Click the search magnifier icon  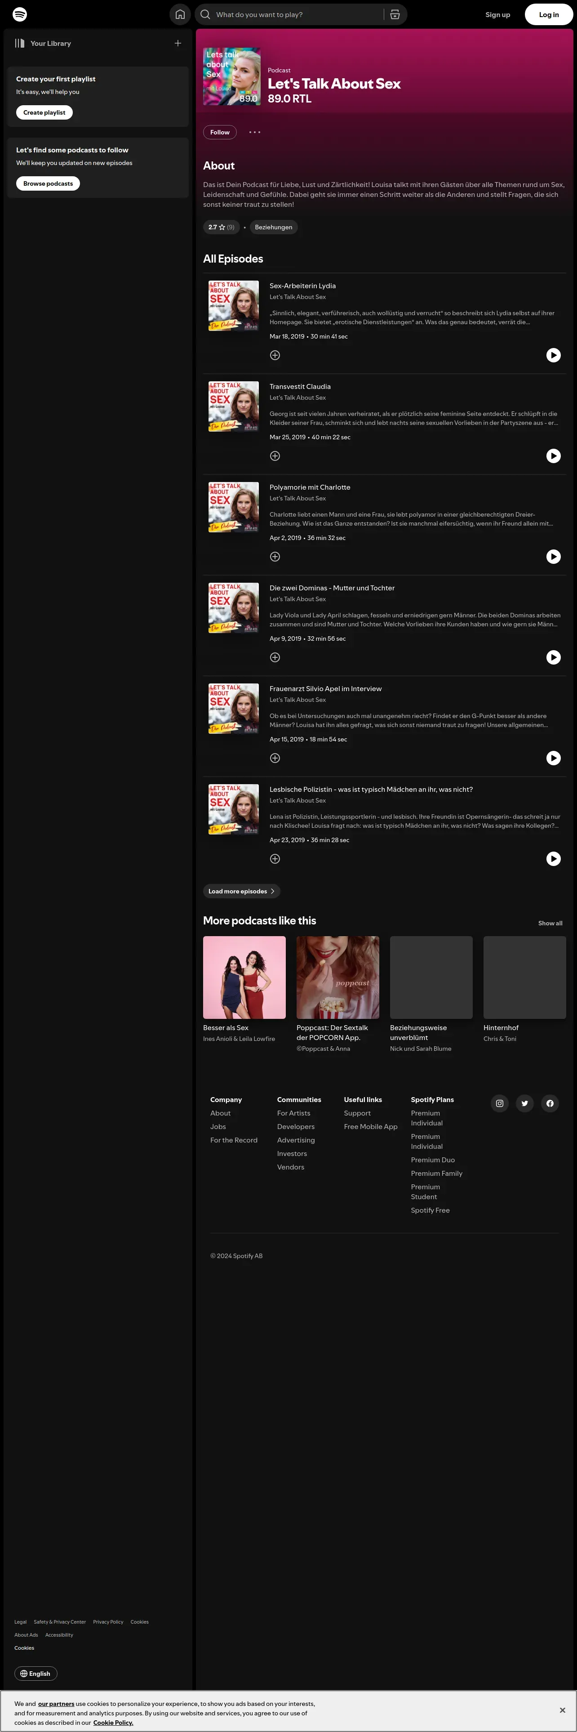point(205,14)
